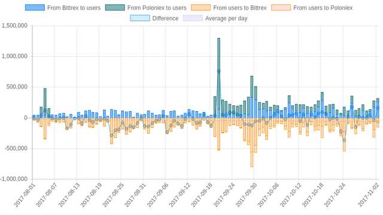Click the tall green bar near 2017-08-04
This screenshot has height=215, width=383.
[45, 99]
